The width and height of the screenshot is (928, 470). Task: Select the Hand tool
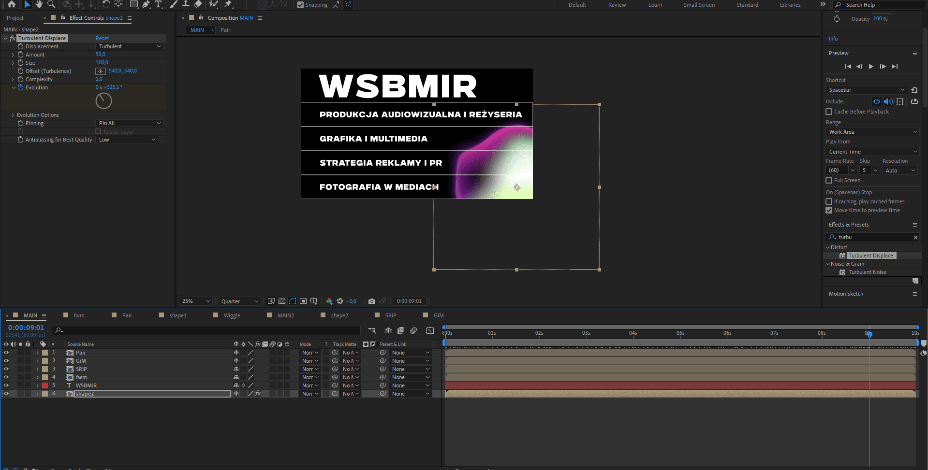pos(39,4)
